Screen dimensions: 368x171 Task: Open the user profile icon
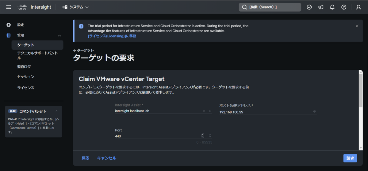click(358, 7)
